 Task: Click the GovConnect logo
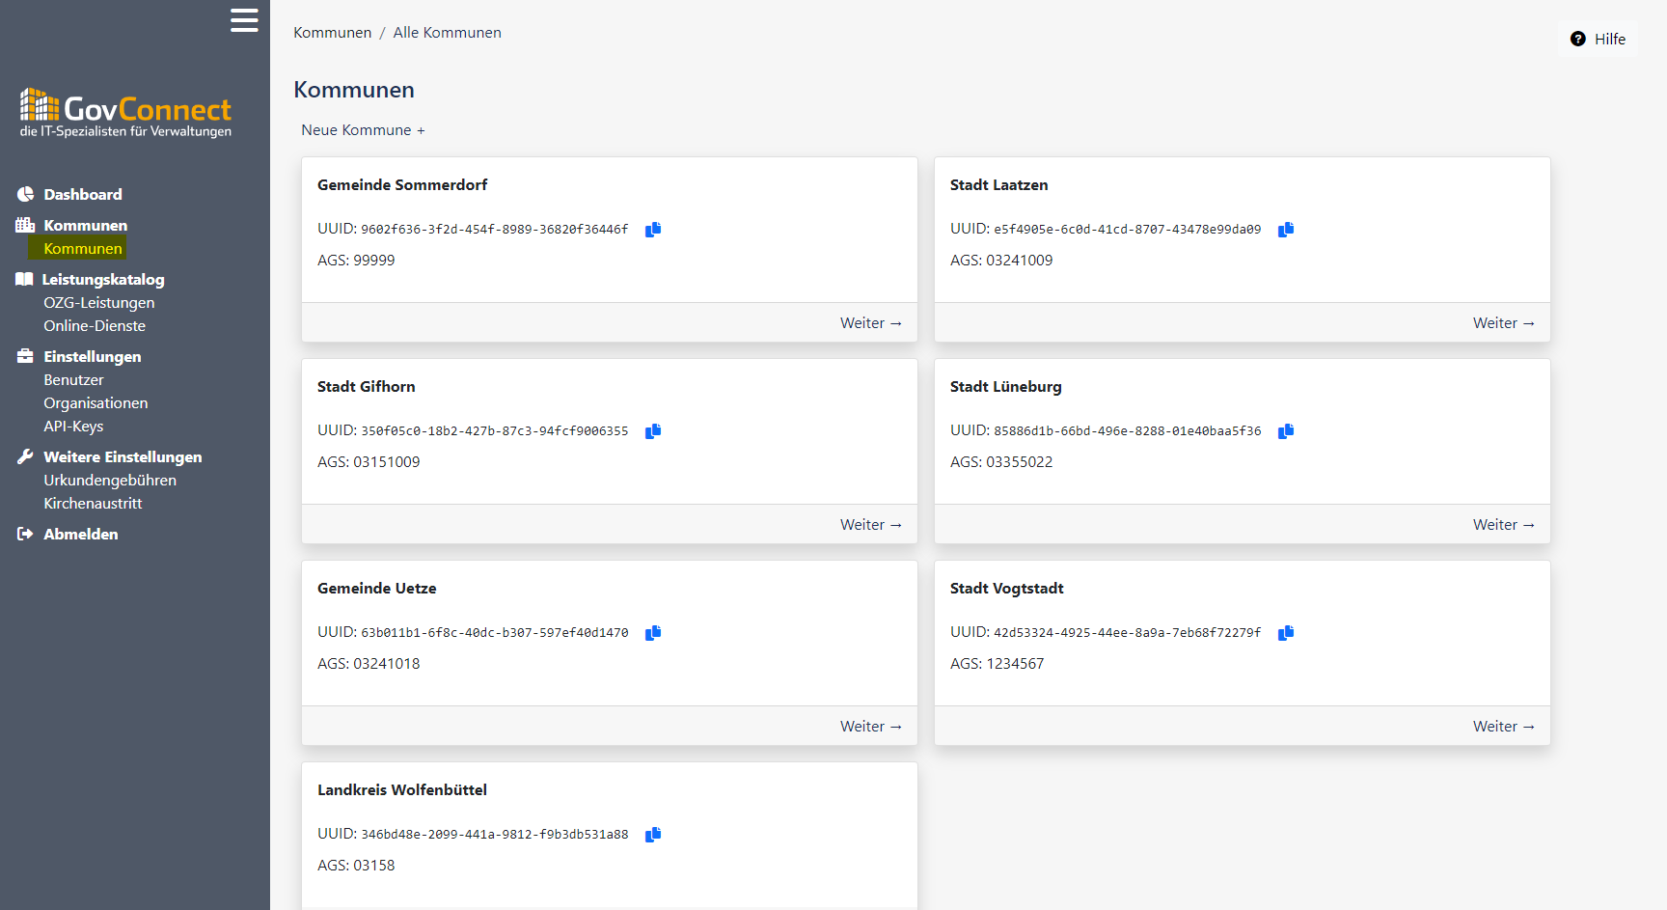(x=125, y=113)
